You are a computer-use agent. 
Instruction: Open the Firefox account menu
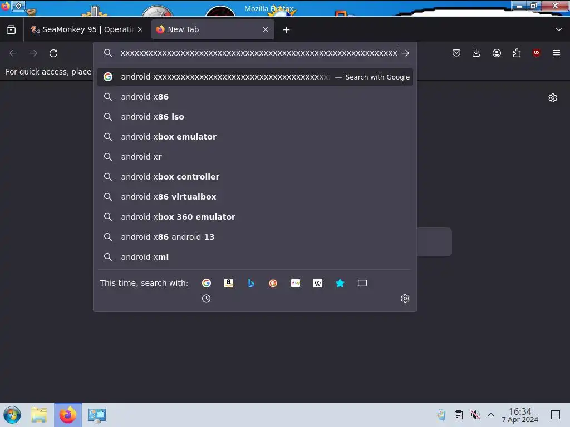coord(497,53)
